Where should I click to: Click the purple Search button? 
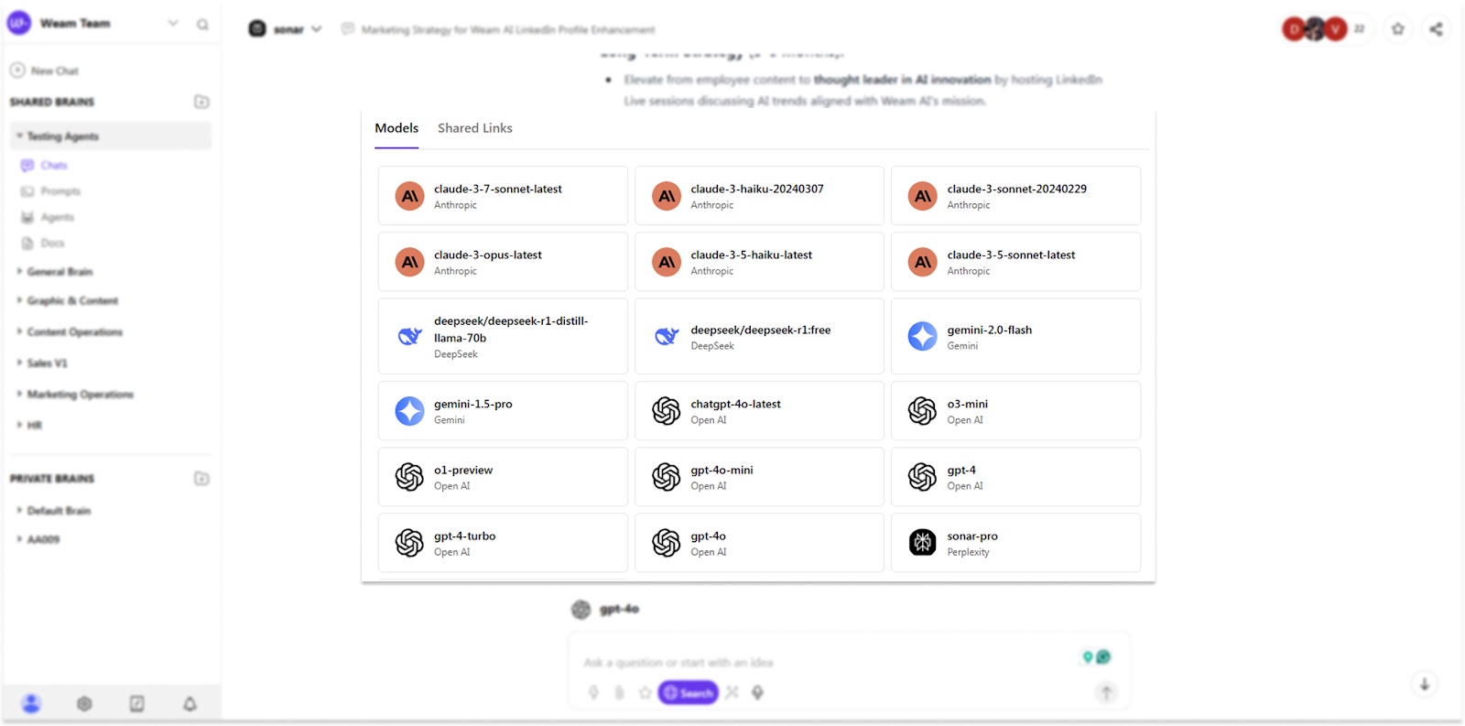pos(688,693)
